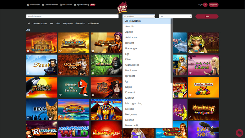245x138 pixels.
Task: Select Konami provider option
Action: click(x=147, y=92)
